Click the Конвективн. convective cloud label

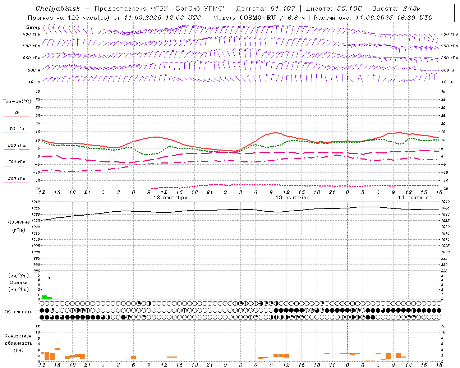coord(18,336)
